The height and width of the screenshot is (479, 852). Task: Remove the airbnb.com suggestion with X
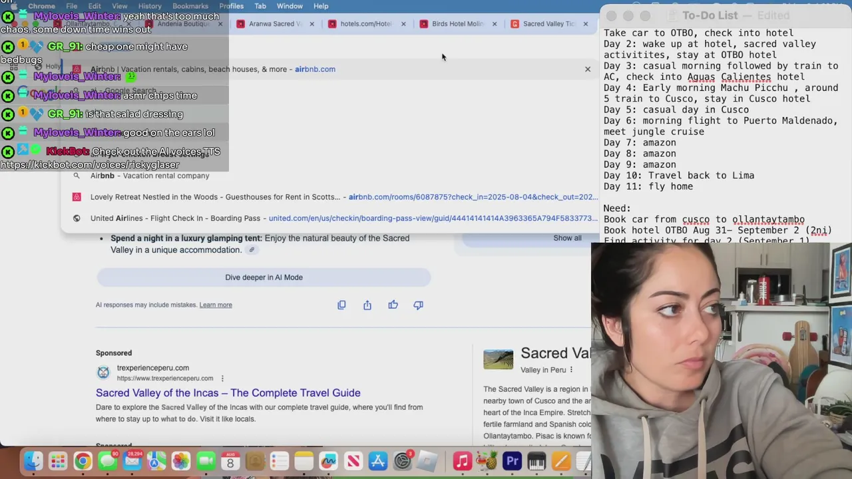(588, 69)
